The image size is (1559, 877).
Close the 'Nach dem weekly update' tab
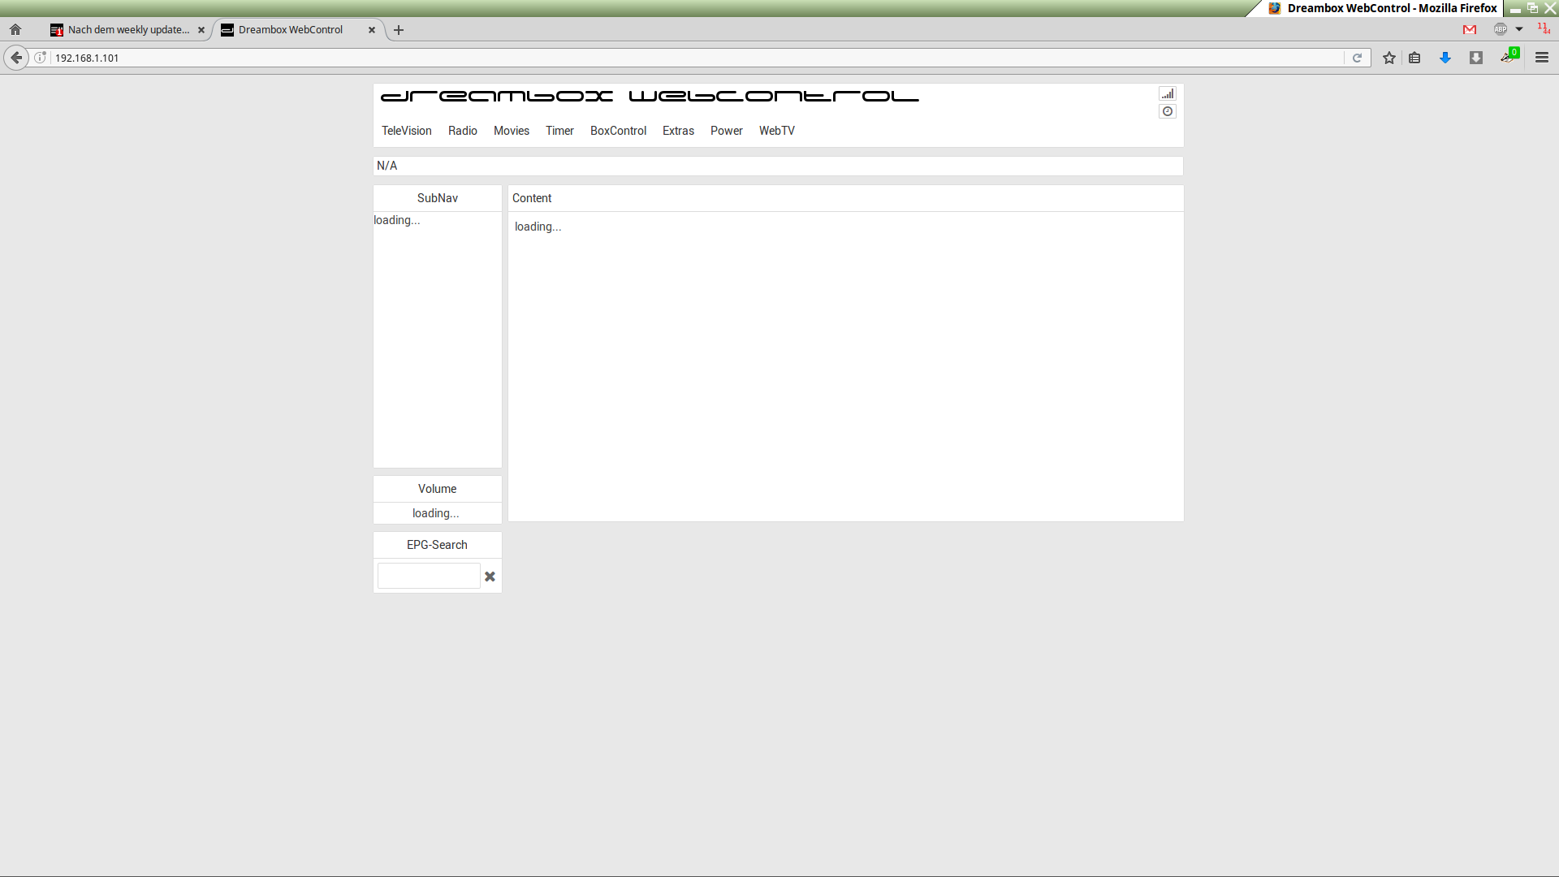pos(201,30)
